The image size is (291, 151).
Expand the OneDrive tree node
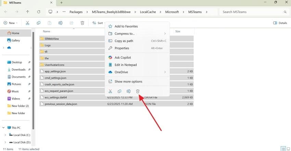tap(3, 48)
